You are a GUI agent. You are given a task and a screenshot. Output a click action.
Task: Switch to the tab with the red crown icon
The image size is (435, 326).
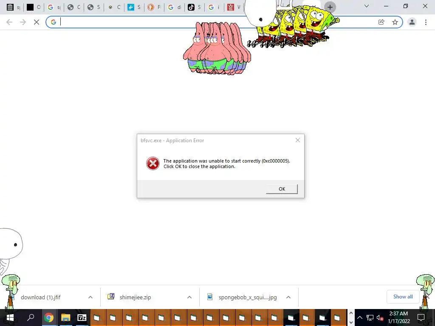[234, 7]
